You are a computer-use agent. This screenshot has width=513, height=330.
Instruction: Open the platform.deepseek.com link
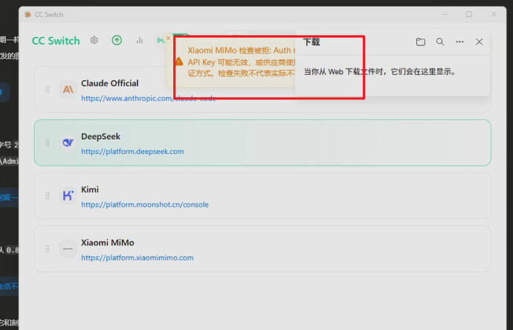pyautogui.click(x=132, y=152)
